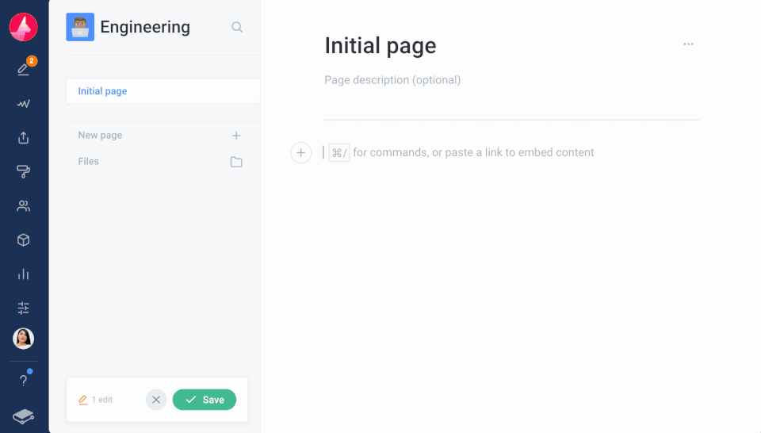This screenshot has width=761, height=433.
Task: Click the plus icon next to New page
Action: 236,136
